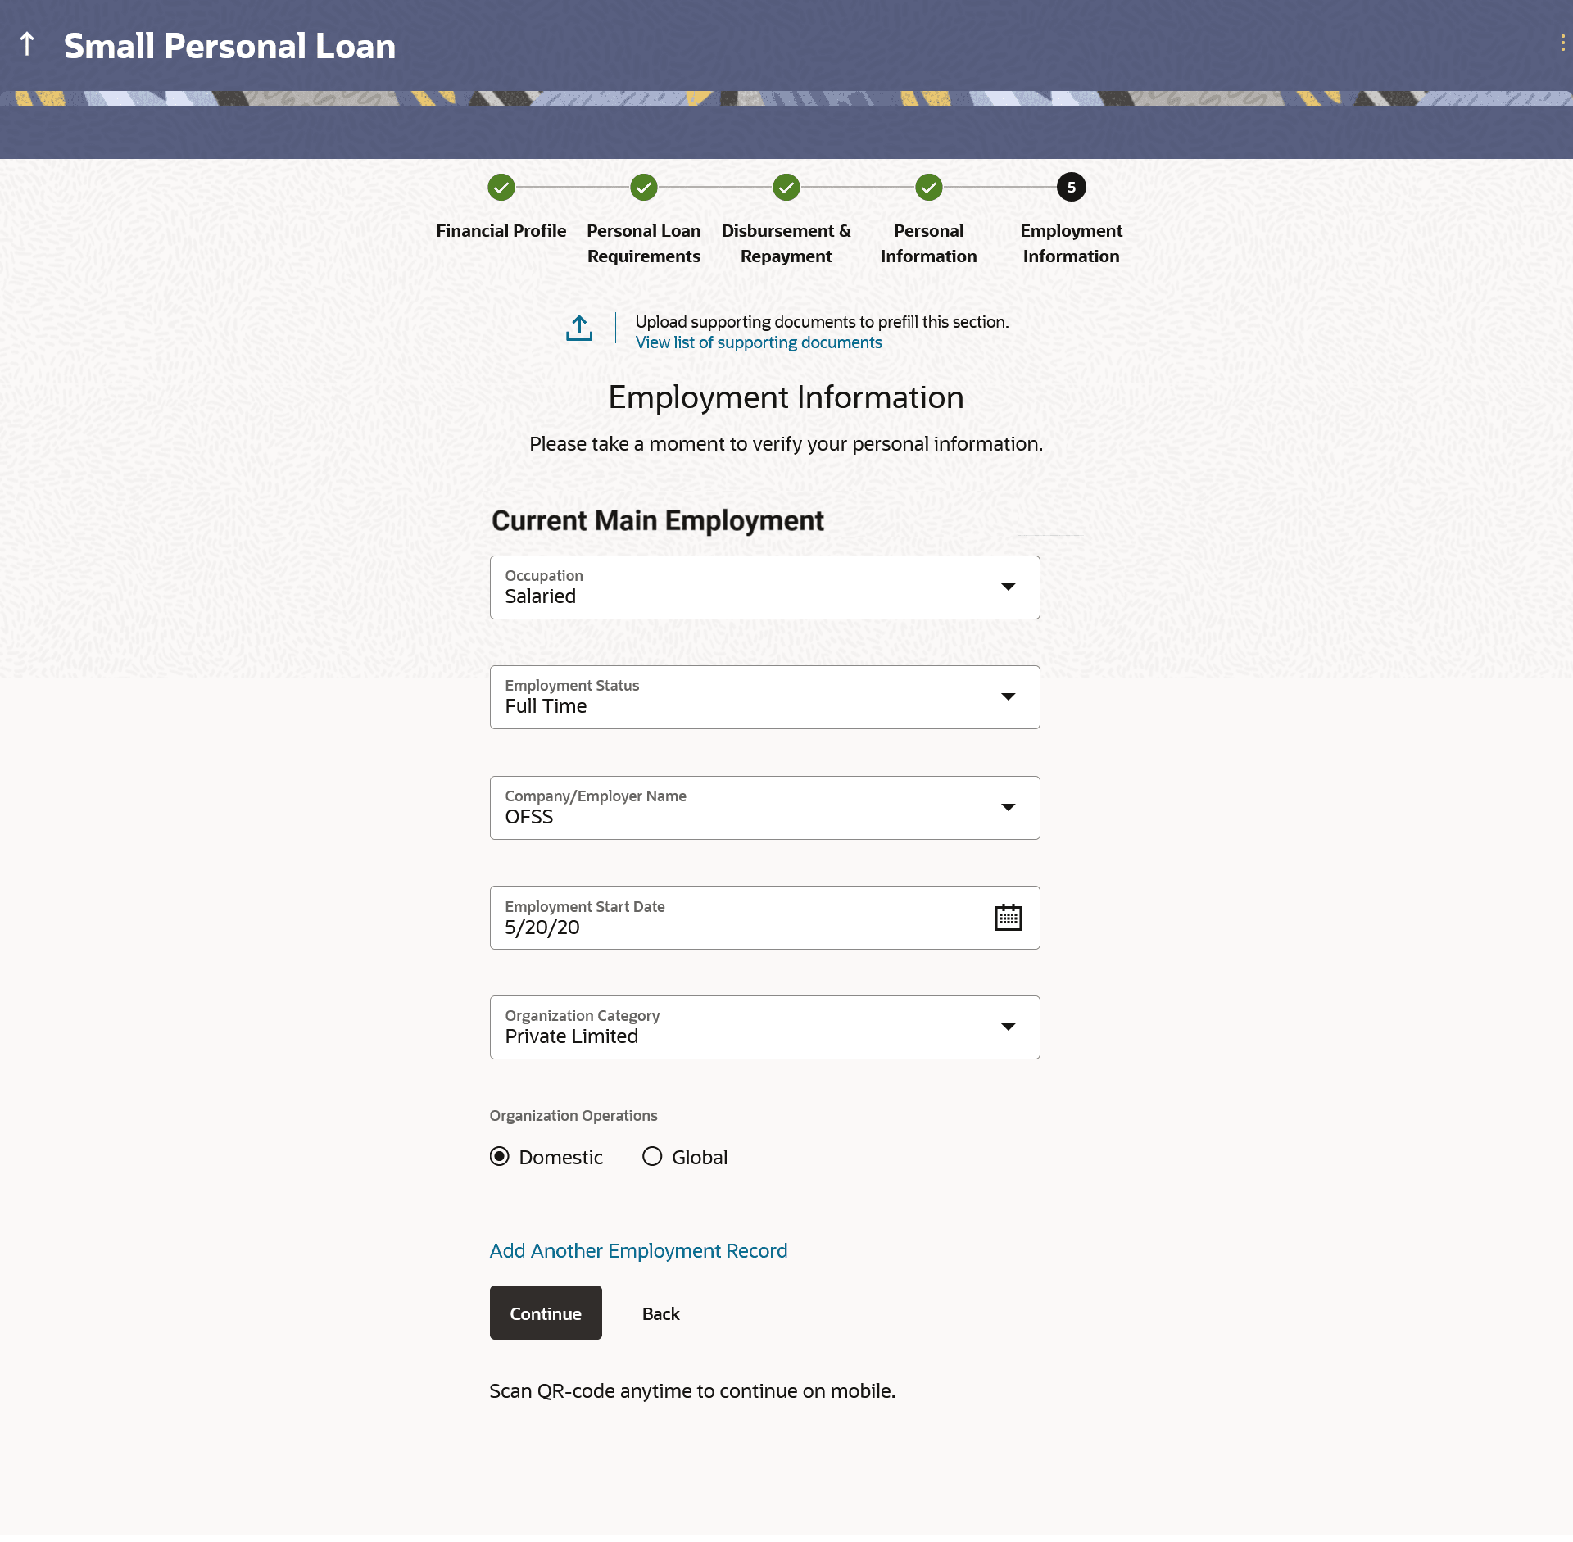Go to the Financial Profile step label
Image resolution: width=1573 pixels, height=1542 pixels.
(501, 231)
